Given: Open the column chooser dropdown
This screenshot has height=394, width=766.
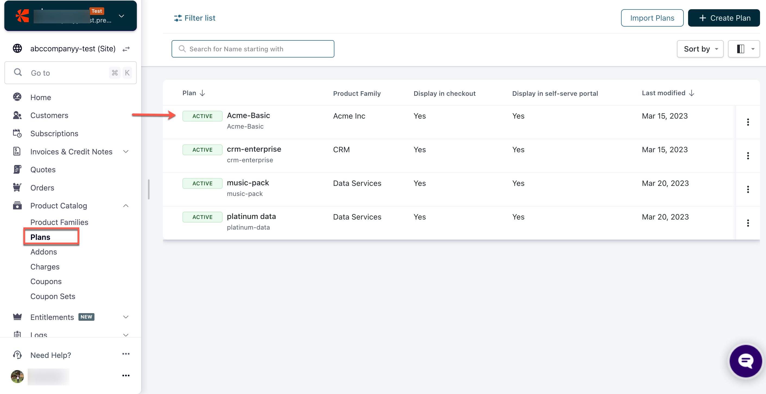Looking at the screenshot, I should (x=744, y=49).
